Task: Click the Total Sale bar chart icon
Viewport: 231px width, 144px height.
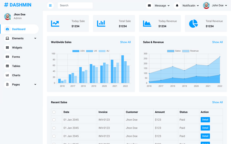Action: point(101,24)
